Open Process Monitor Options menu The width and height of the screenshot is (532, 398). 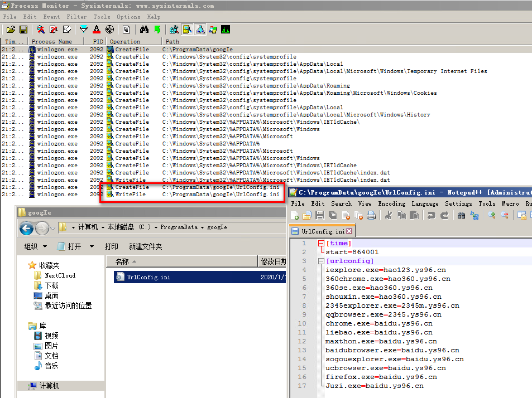pyautogui.click(x=128, y=17)
